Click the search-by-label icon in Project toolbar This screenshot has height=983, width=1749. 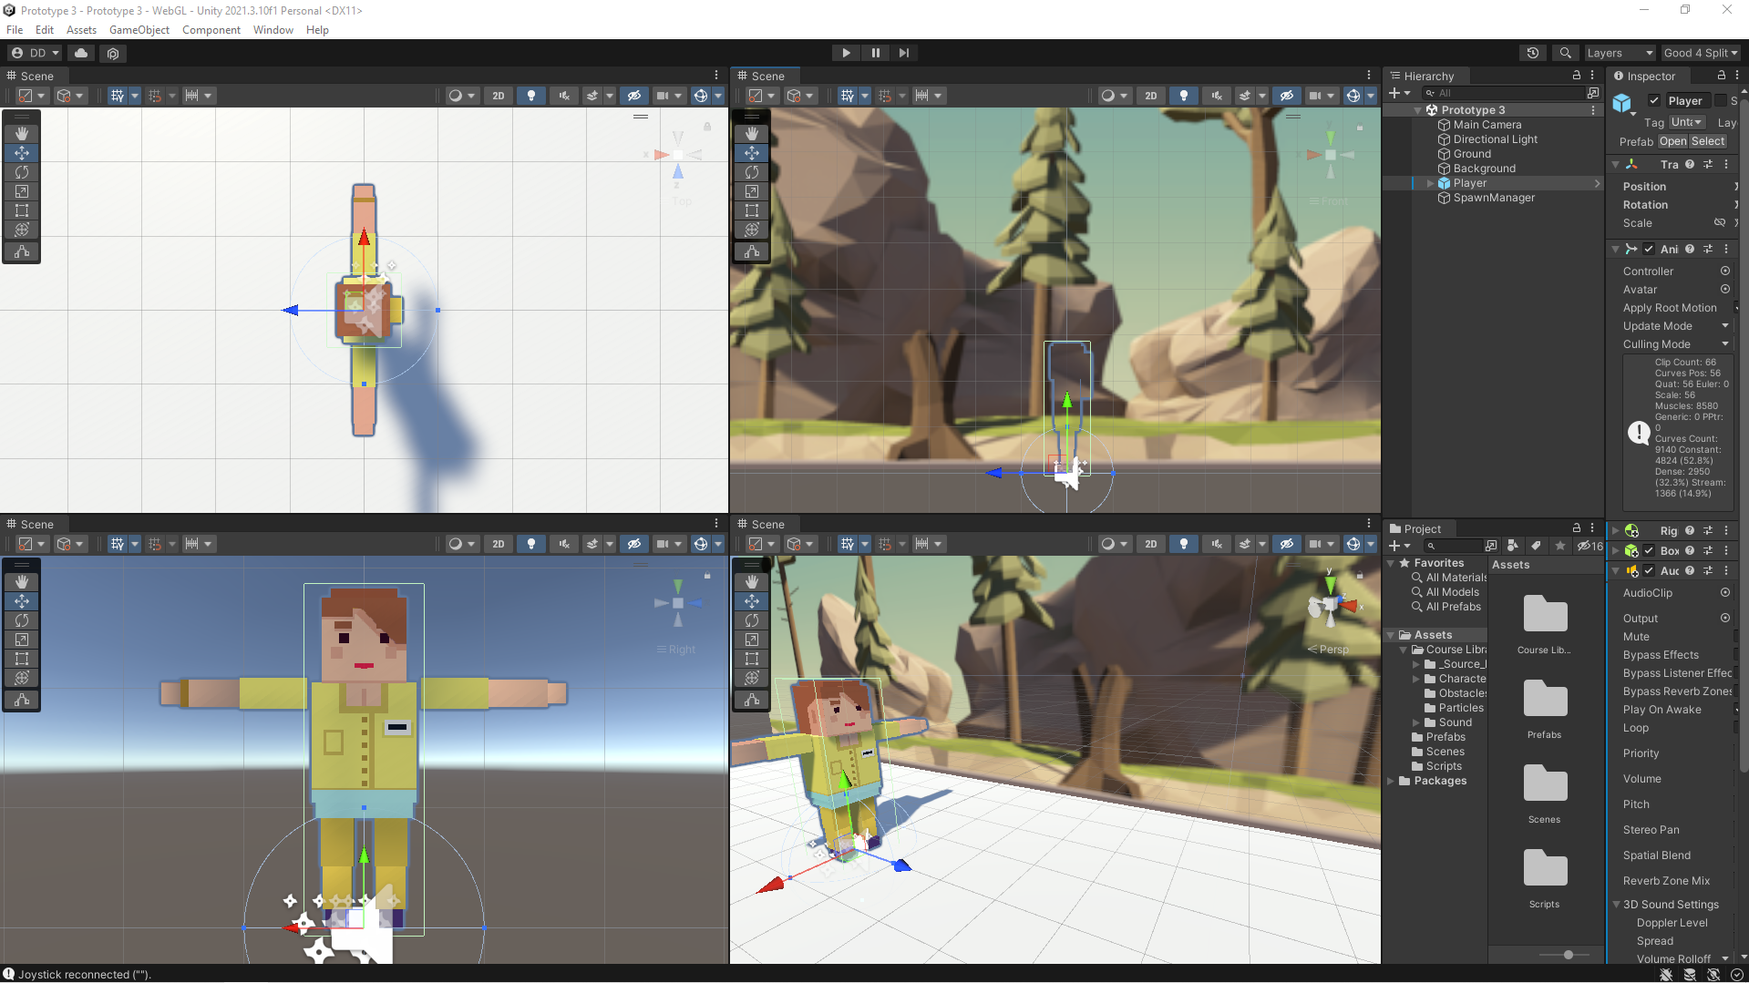coord(1537,546)
